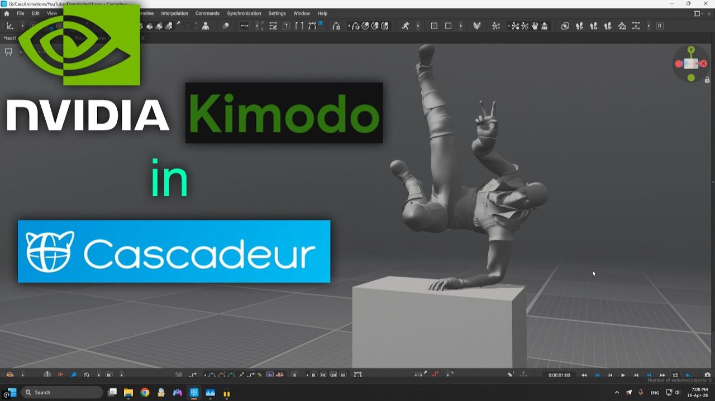Toggle the purple IN button

pos(270,375)
